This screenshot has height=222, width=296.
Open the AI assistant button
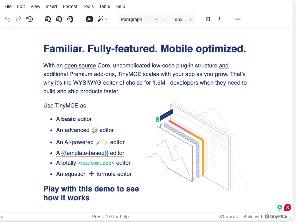pos(89,19)
